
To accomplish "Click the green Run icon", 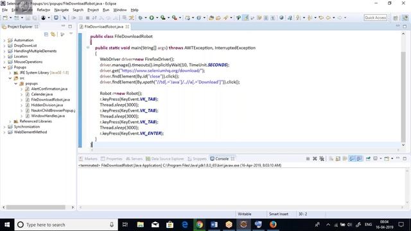I will 152,18.
